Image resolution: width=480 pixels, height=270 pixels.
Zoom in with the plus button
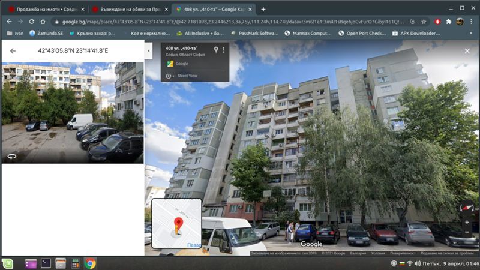coord(467,222)
